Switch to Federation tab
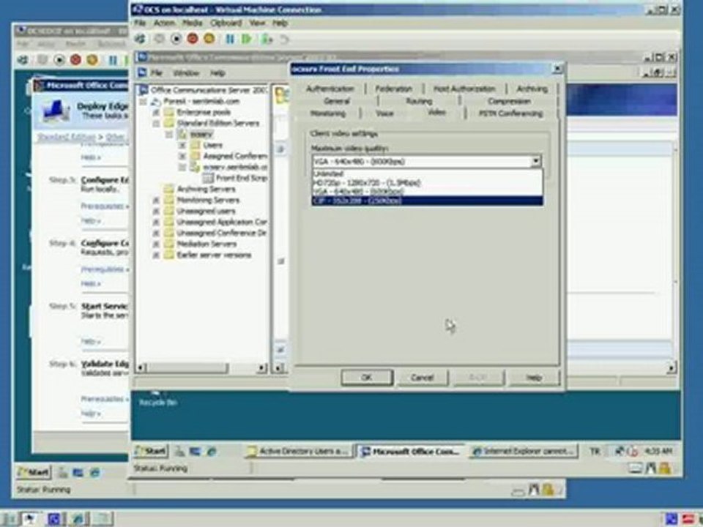 tap(393, 89)
